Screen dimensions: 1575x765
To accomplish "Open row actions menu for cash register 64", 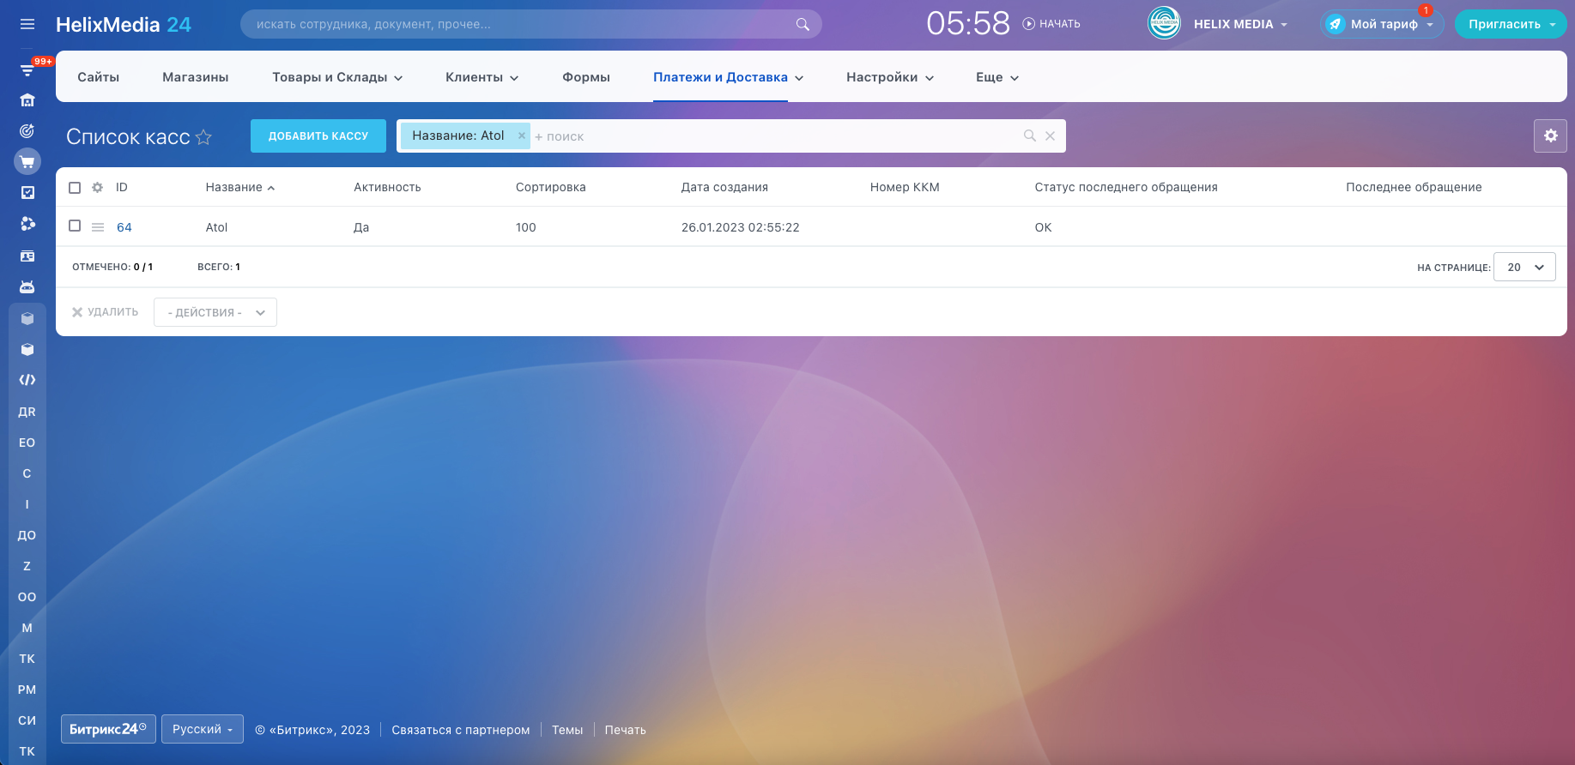I will click(x=98, y=227).
